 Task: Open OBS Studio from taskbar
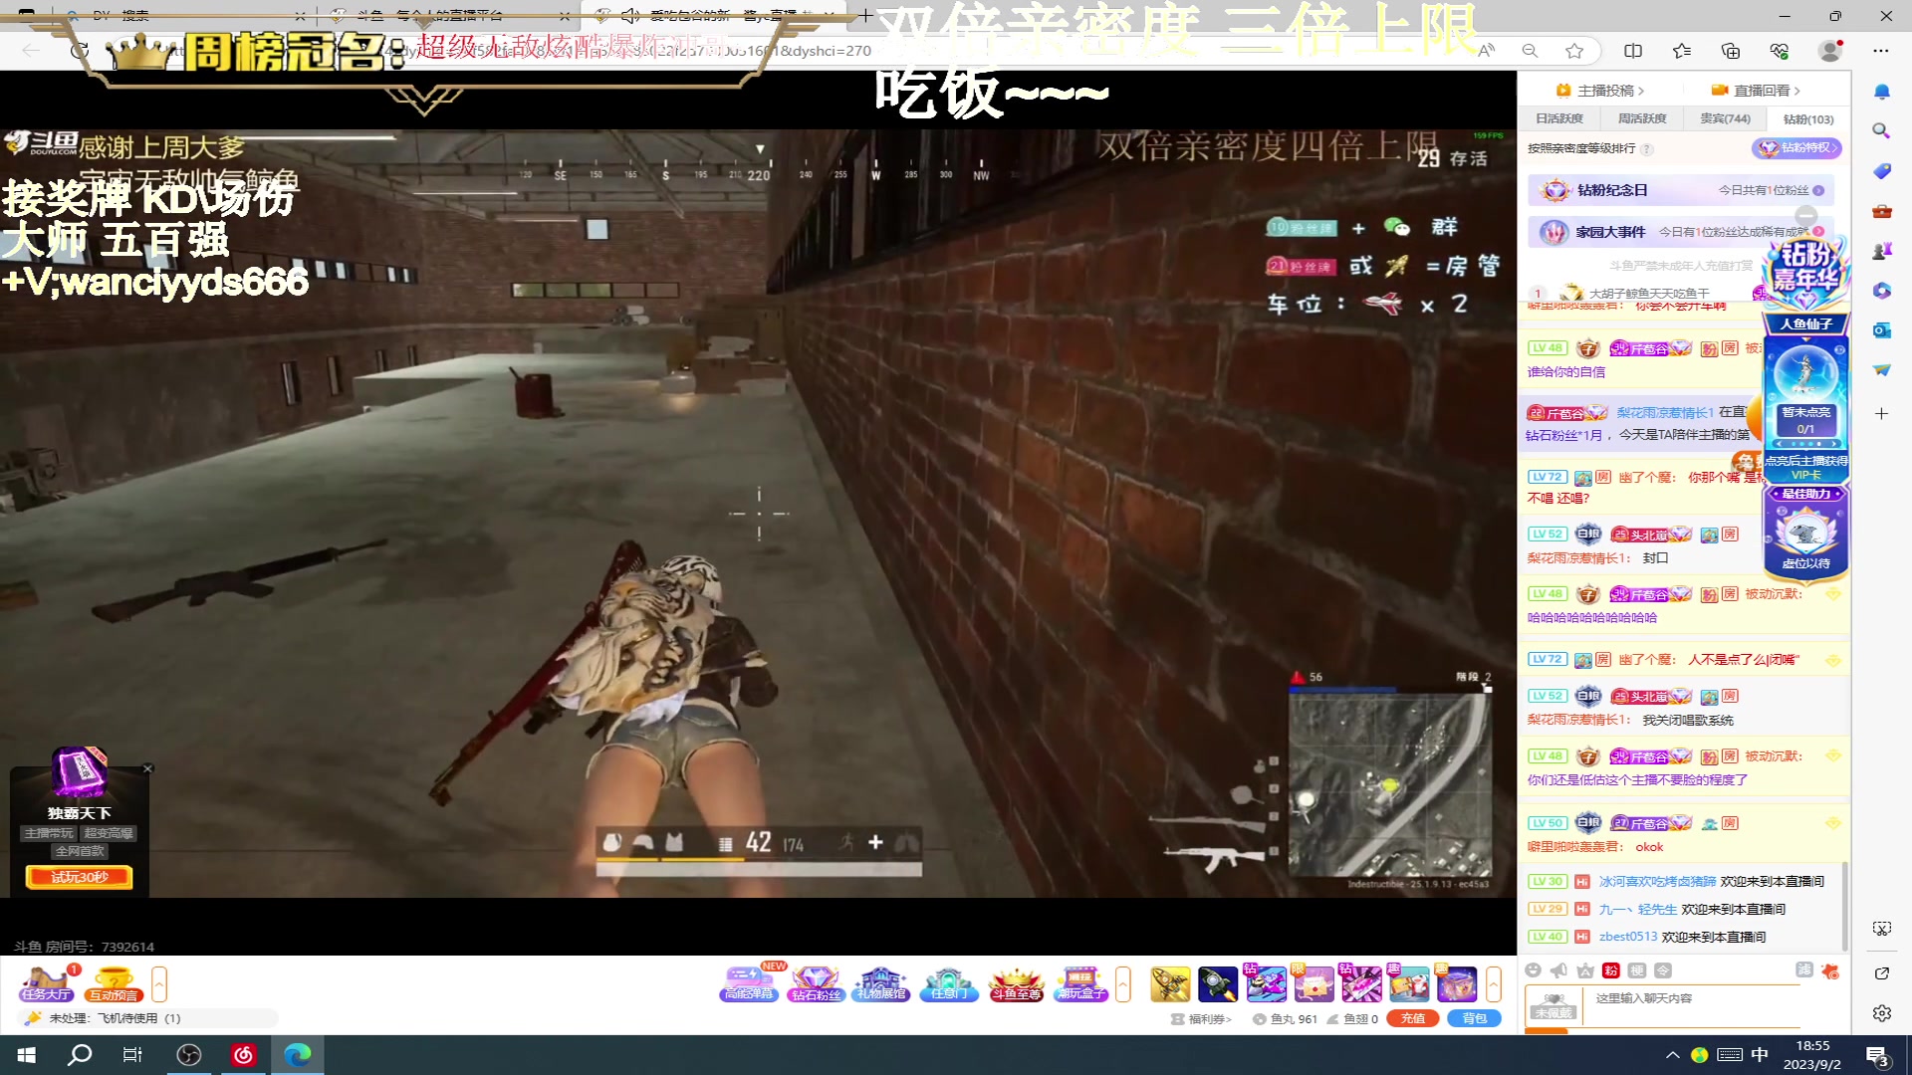coord(188,1055)
